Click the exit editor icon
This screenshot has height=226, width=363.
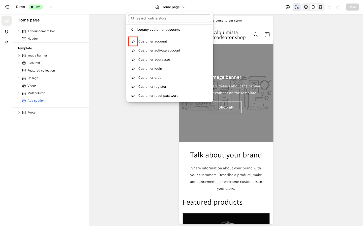7,7
